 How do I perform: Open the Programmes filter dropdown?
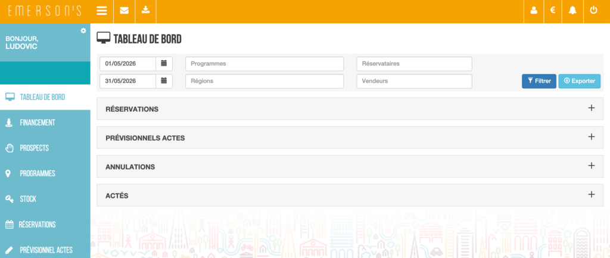(x=264, y=63)
